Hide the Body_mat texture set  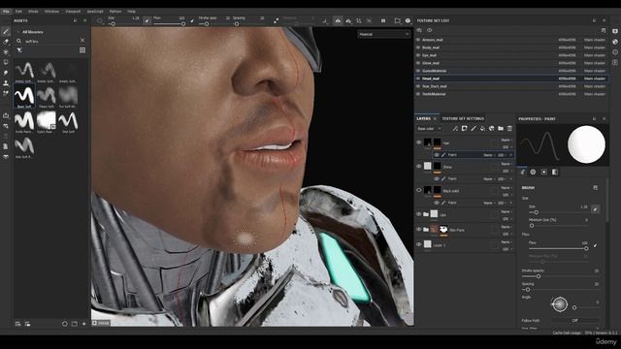pyautogui.click(x=418, y=48)
